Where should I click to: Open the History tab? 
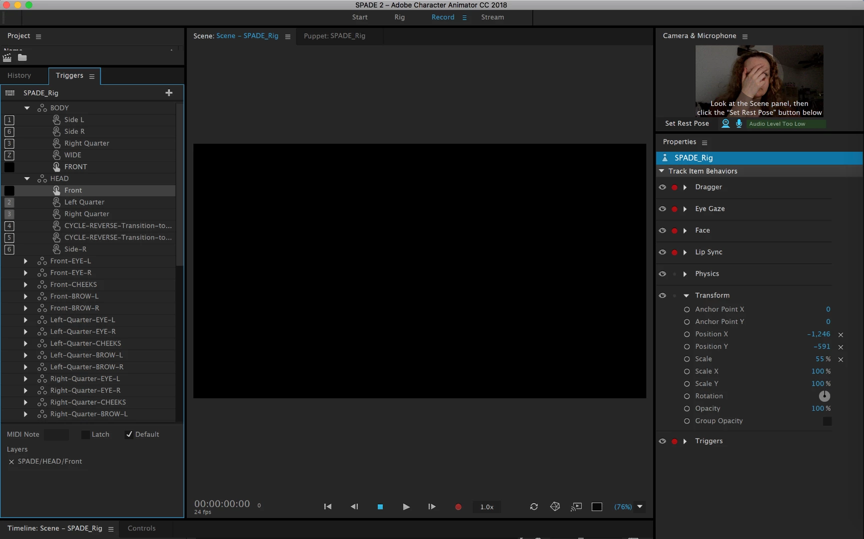[x=19, y=75]
